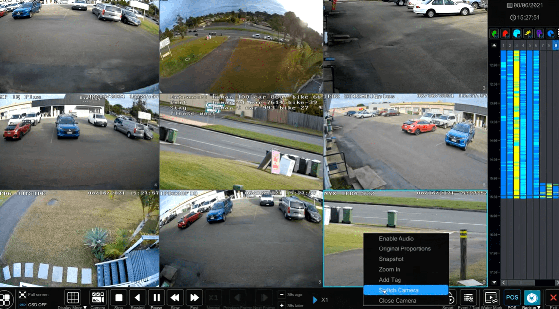Select the Entrance/Exit counting camera view

241,142
